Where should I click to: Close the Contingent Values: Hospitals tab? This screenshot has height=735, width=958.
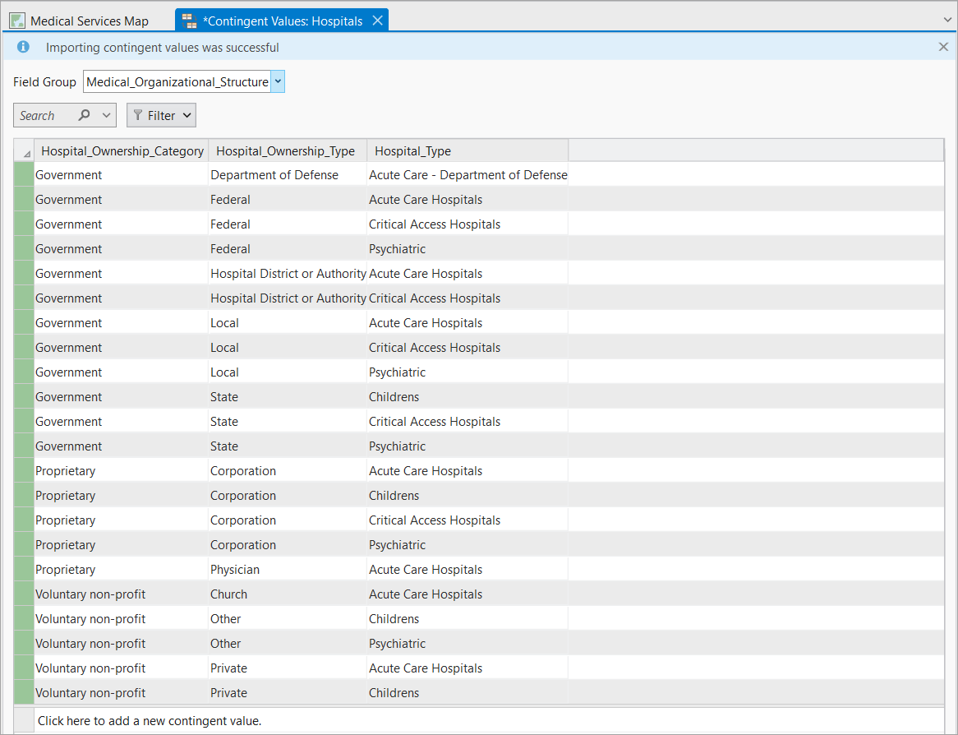point(378,21)
